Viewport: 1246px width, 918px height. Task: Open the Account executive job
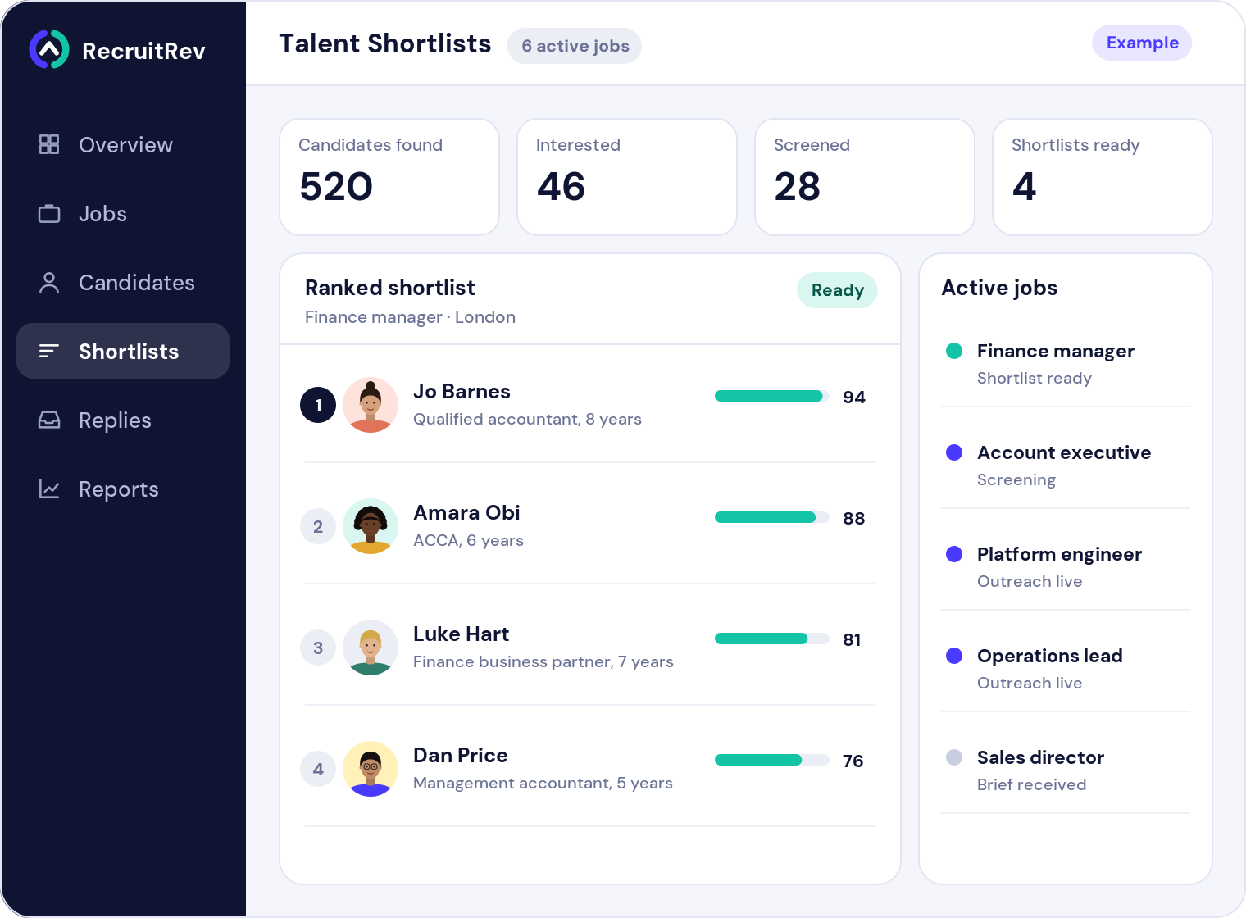pos(1066,466)
